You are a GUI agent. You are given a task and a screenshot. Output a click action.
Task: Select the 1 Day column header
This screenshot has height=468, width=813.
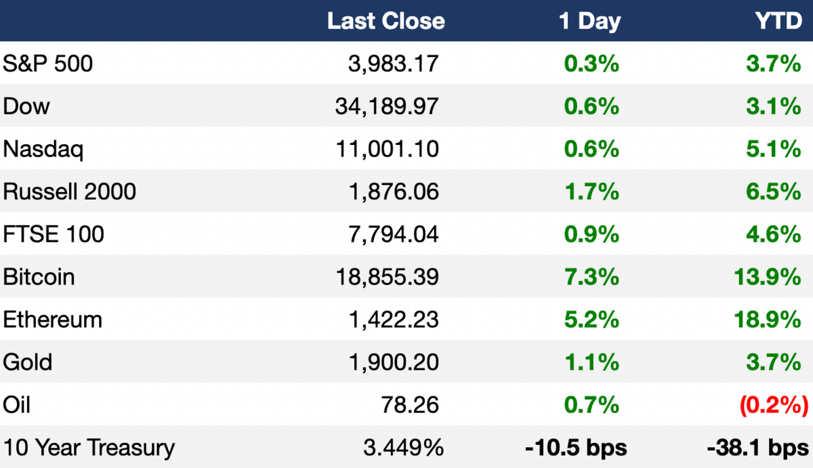click(589, 22)
